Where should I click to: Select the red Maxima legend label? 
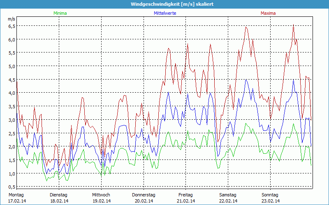[x=268, y=13]
